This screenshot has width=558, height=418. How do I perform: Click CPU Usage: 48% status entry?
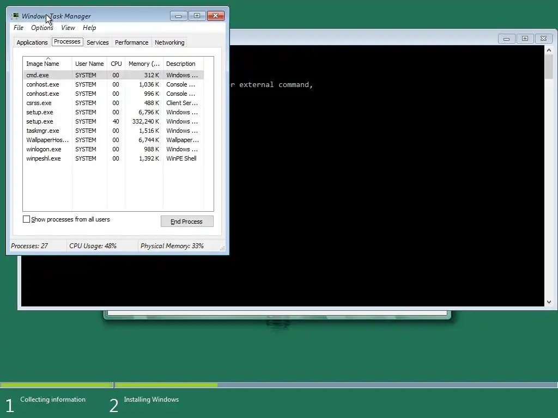[93, 245]
